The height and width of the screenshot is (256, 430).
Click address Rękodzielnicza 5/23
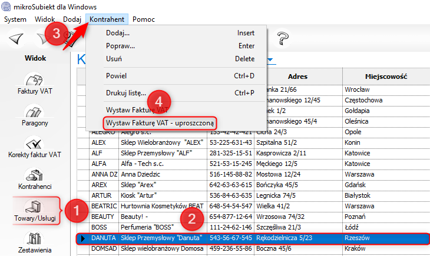click(x=298, y=238)
